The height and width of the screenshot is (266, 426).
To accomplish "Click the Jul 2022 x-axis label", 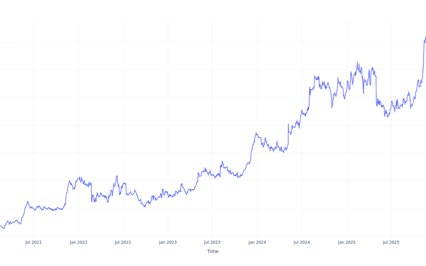I will [123, 242].
